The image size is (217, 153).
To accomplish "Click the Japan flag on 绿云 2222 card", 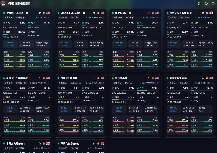I will click(211, 13).
